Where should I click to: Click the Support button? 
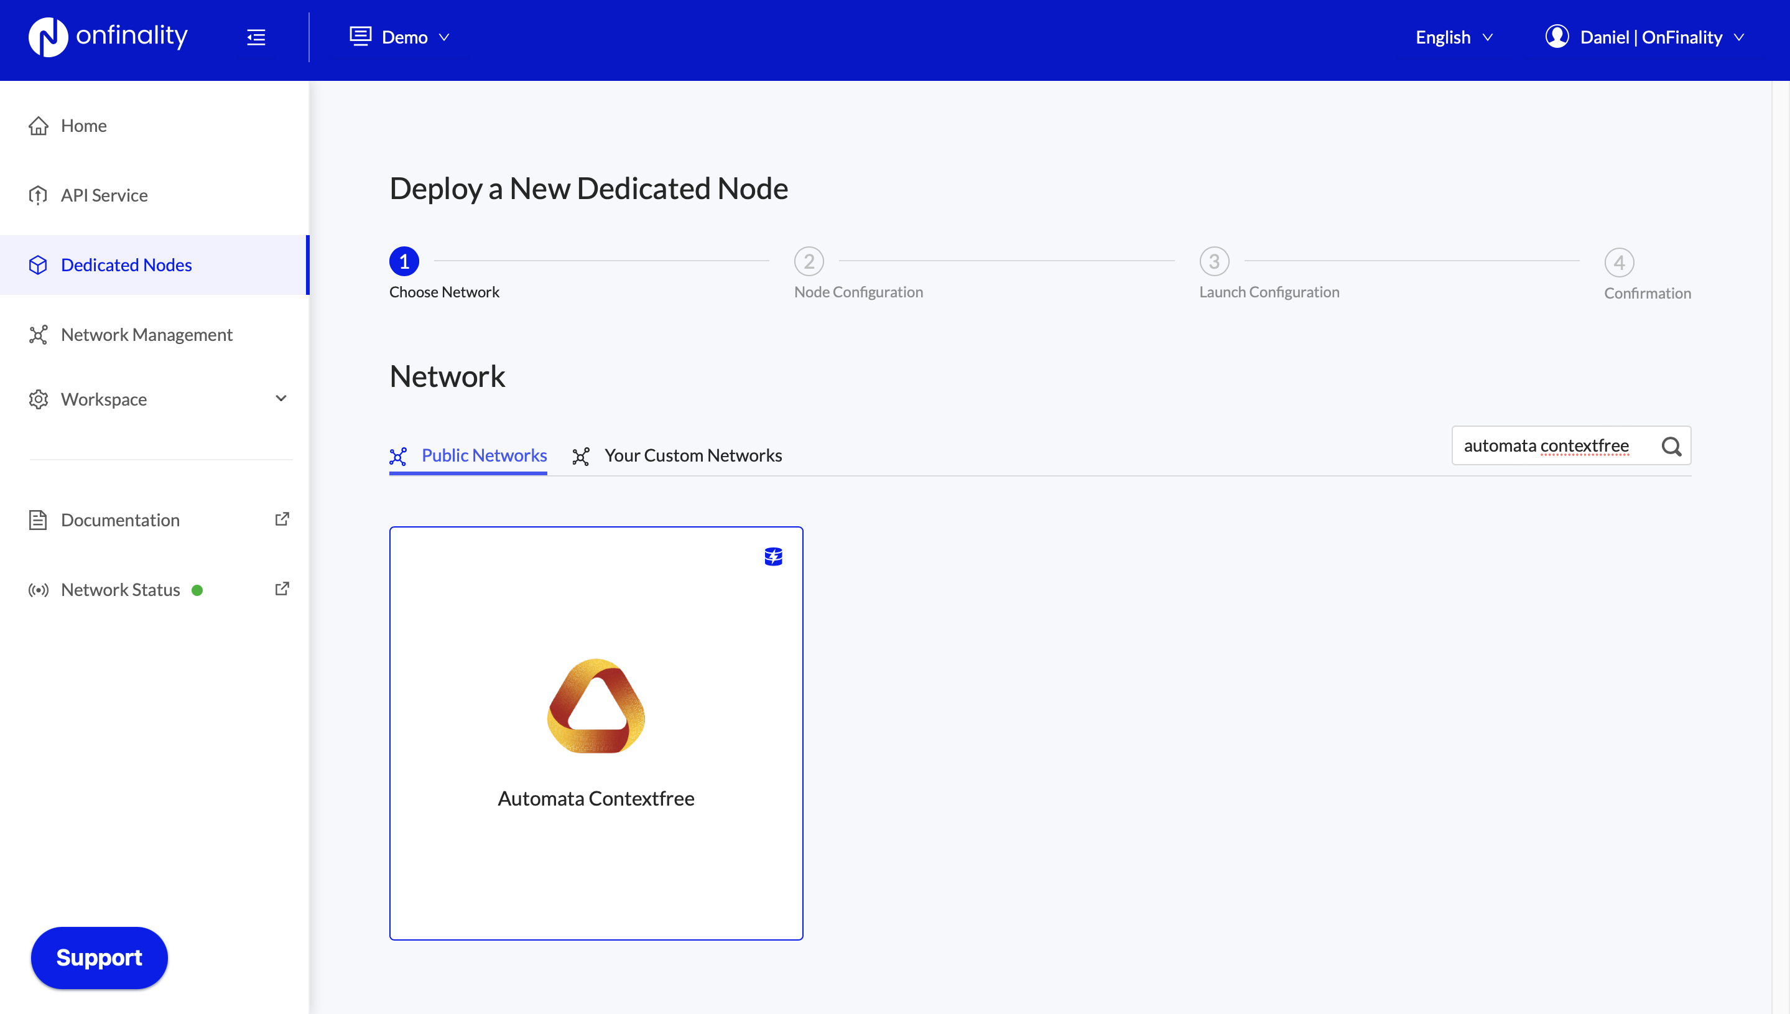point(99,957)
